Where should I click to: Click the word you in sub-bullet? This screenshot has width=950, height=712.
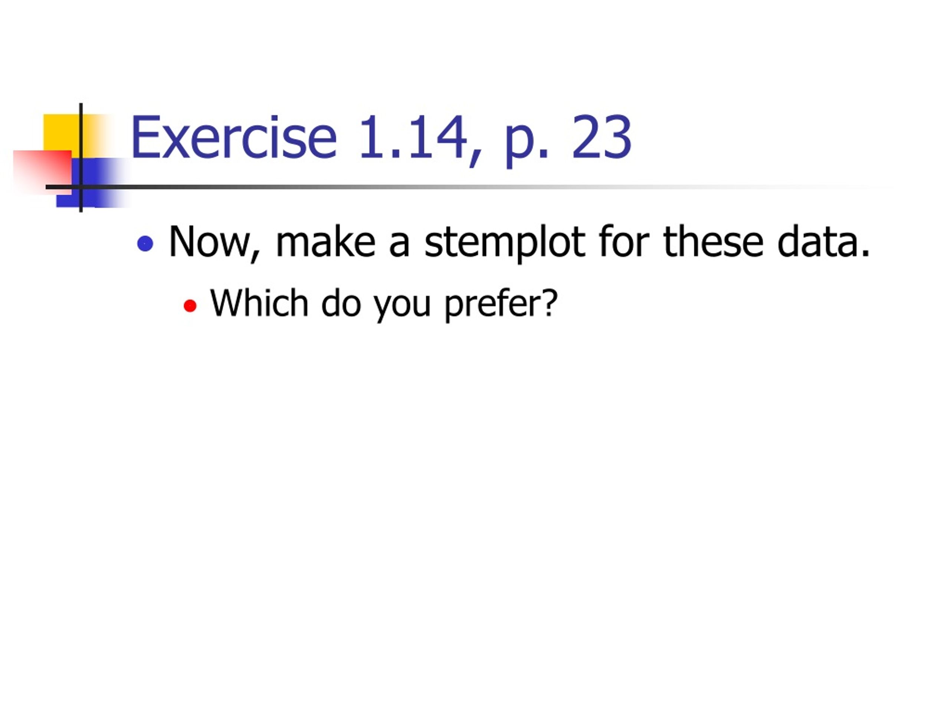pyautogui.click(x=402, y=307)
